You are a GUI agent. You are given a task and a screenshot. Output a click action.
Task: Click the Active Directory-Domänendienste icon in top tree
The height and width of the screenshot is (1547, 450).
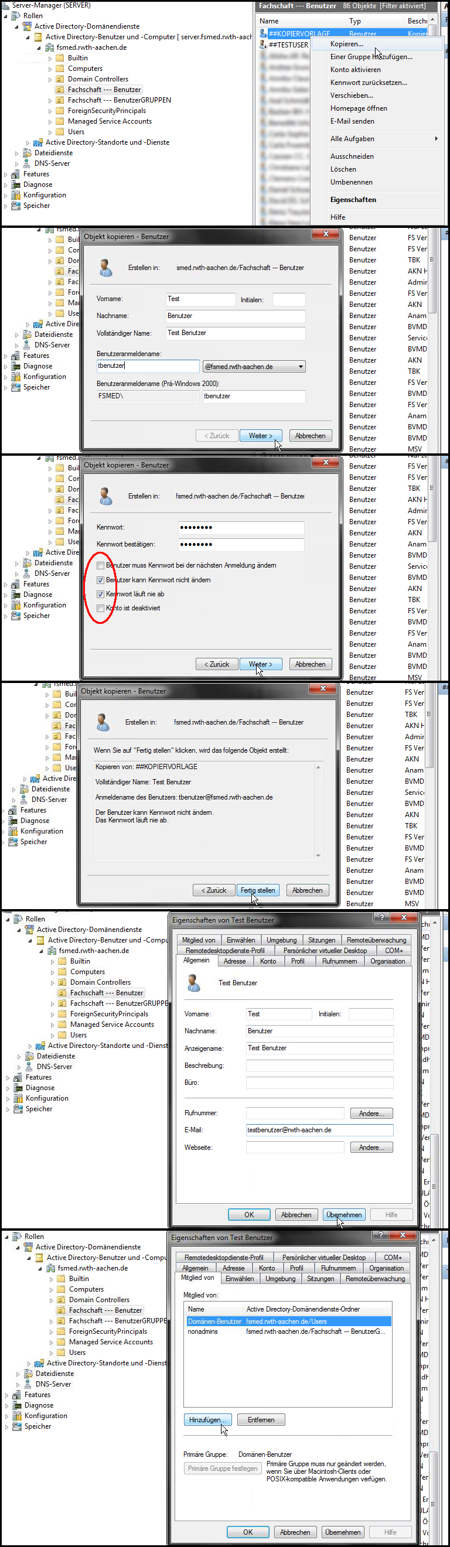click(x=27, y=26)
